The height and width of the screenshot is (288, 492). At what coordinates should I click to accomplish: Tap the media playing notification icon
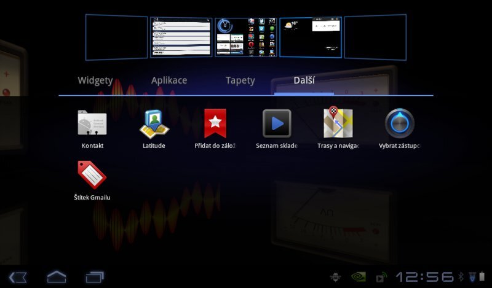(381, 277)
